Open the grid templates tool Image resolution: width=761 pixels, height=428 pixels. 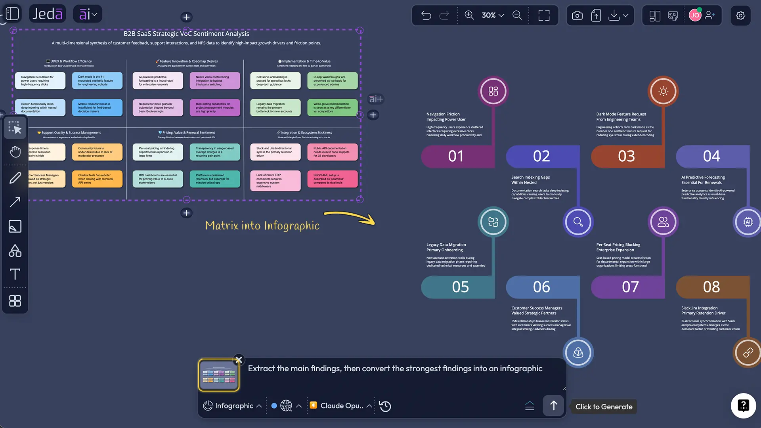pyautogui.click(x=15, y=301)
